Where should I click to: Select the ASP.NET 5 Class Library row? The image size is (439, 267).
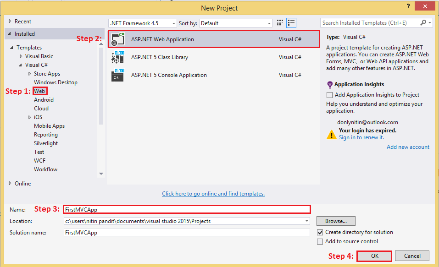coord(214,57)
